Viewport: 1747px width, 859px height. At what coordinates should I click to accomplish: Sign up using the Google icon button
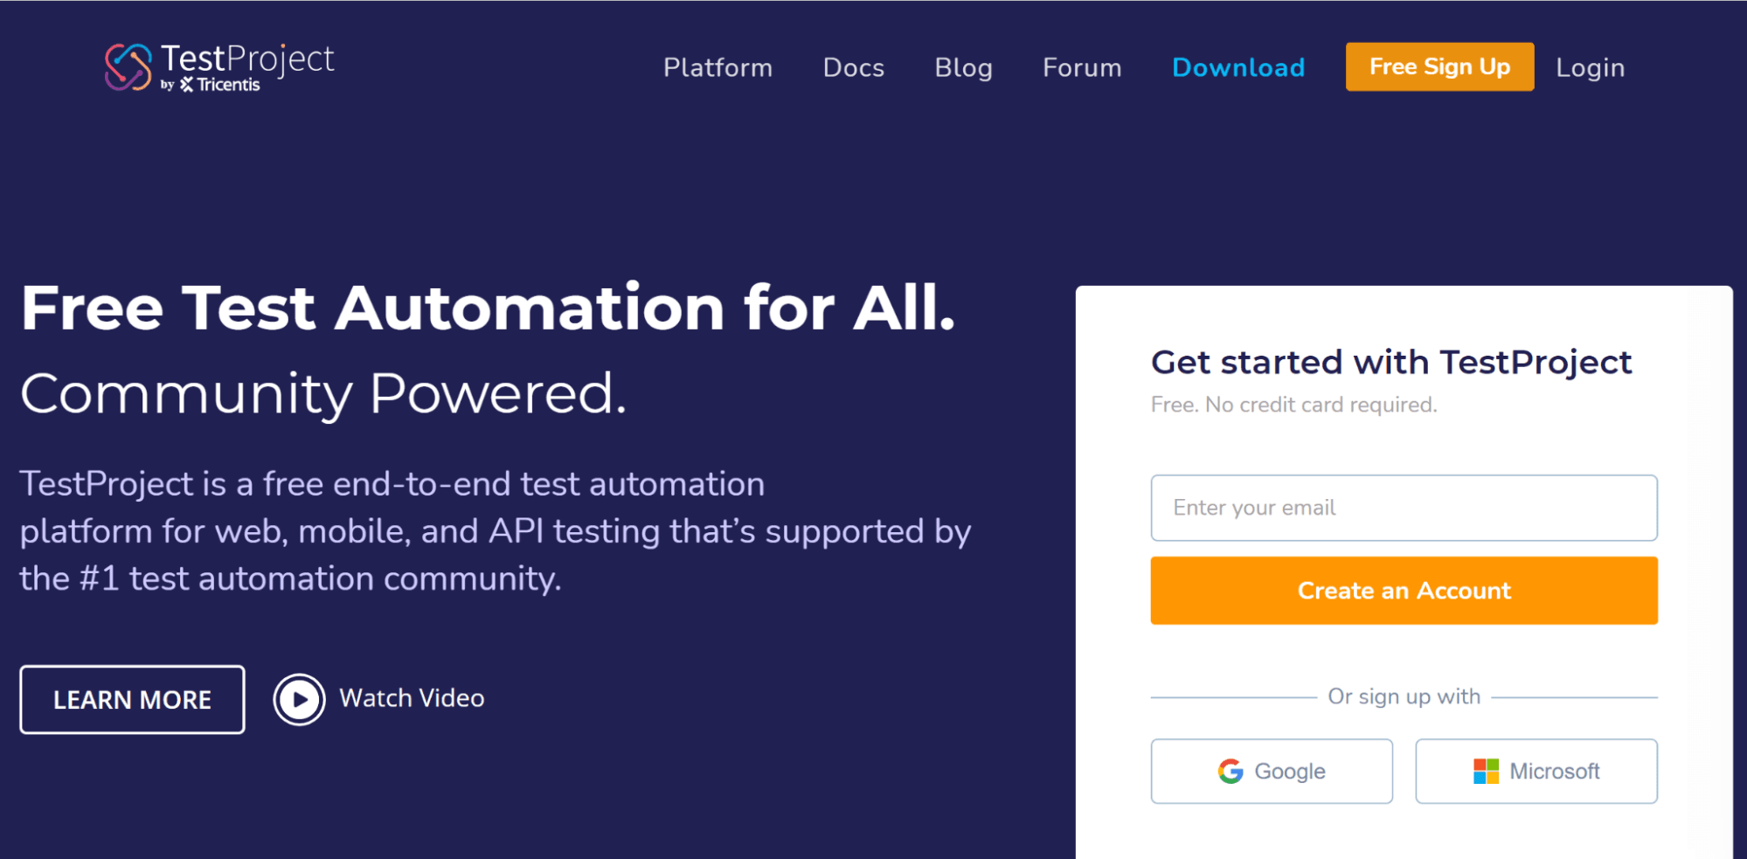tap(1271, 771)
